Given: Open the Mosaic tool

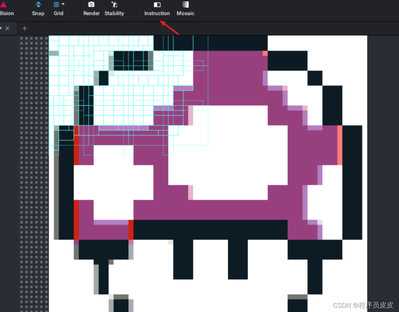Looking at the screenshot, I should (185, 9).
